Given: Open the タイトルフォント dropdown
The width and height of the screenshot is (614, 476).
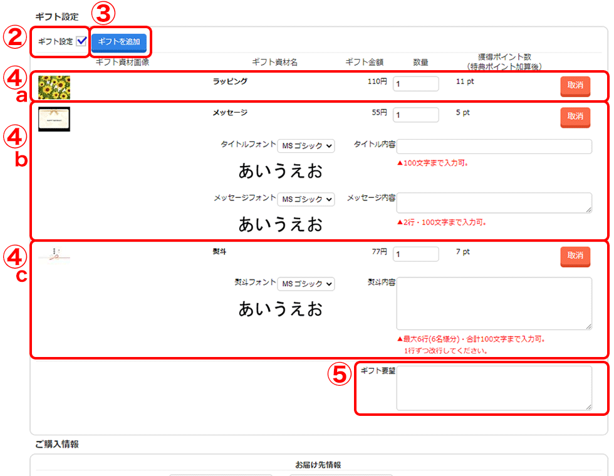Looking at the screenshot, I should click(306, 146).
